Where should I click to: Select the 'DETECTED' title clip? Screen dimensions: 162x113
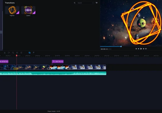click(x=4, y=61)
